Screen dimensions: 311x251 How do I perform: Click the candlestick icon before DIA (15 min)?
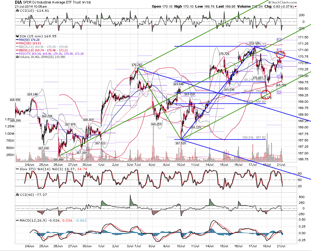click(17, 36)
